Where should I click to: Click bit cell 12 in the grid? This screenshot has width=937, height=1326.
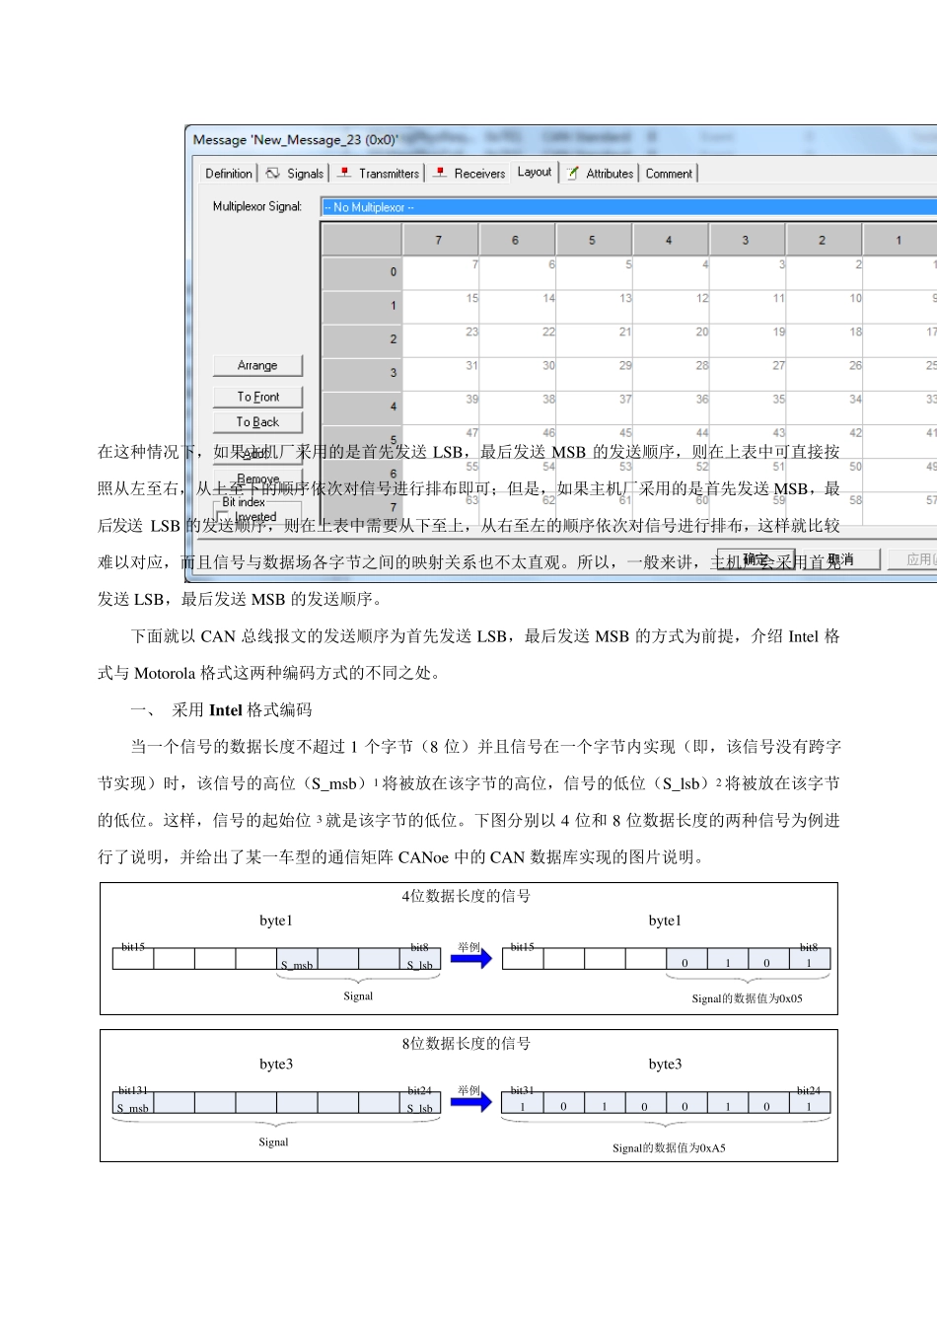tap(672, 307)
